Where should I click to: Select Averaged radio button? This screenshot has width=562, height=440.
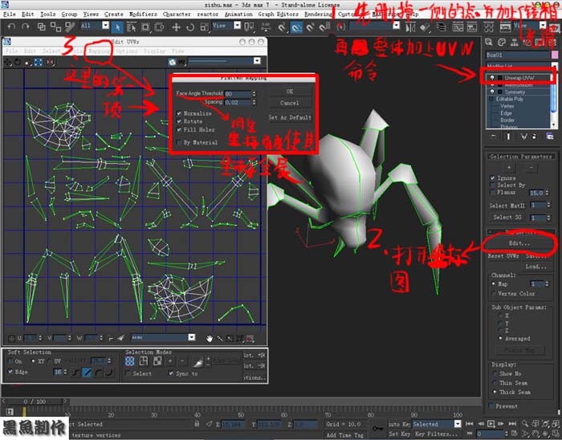pyautogui.click(x=500, y=338)
